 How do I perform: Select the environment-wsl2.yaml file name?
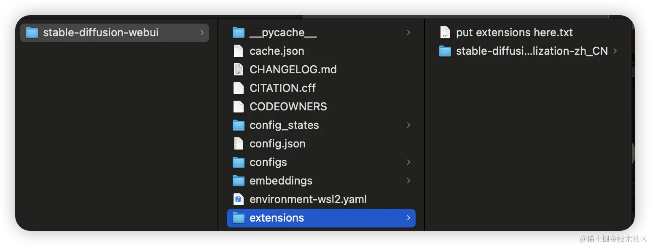(308, 200)
